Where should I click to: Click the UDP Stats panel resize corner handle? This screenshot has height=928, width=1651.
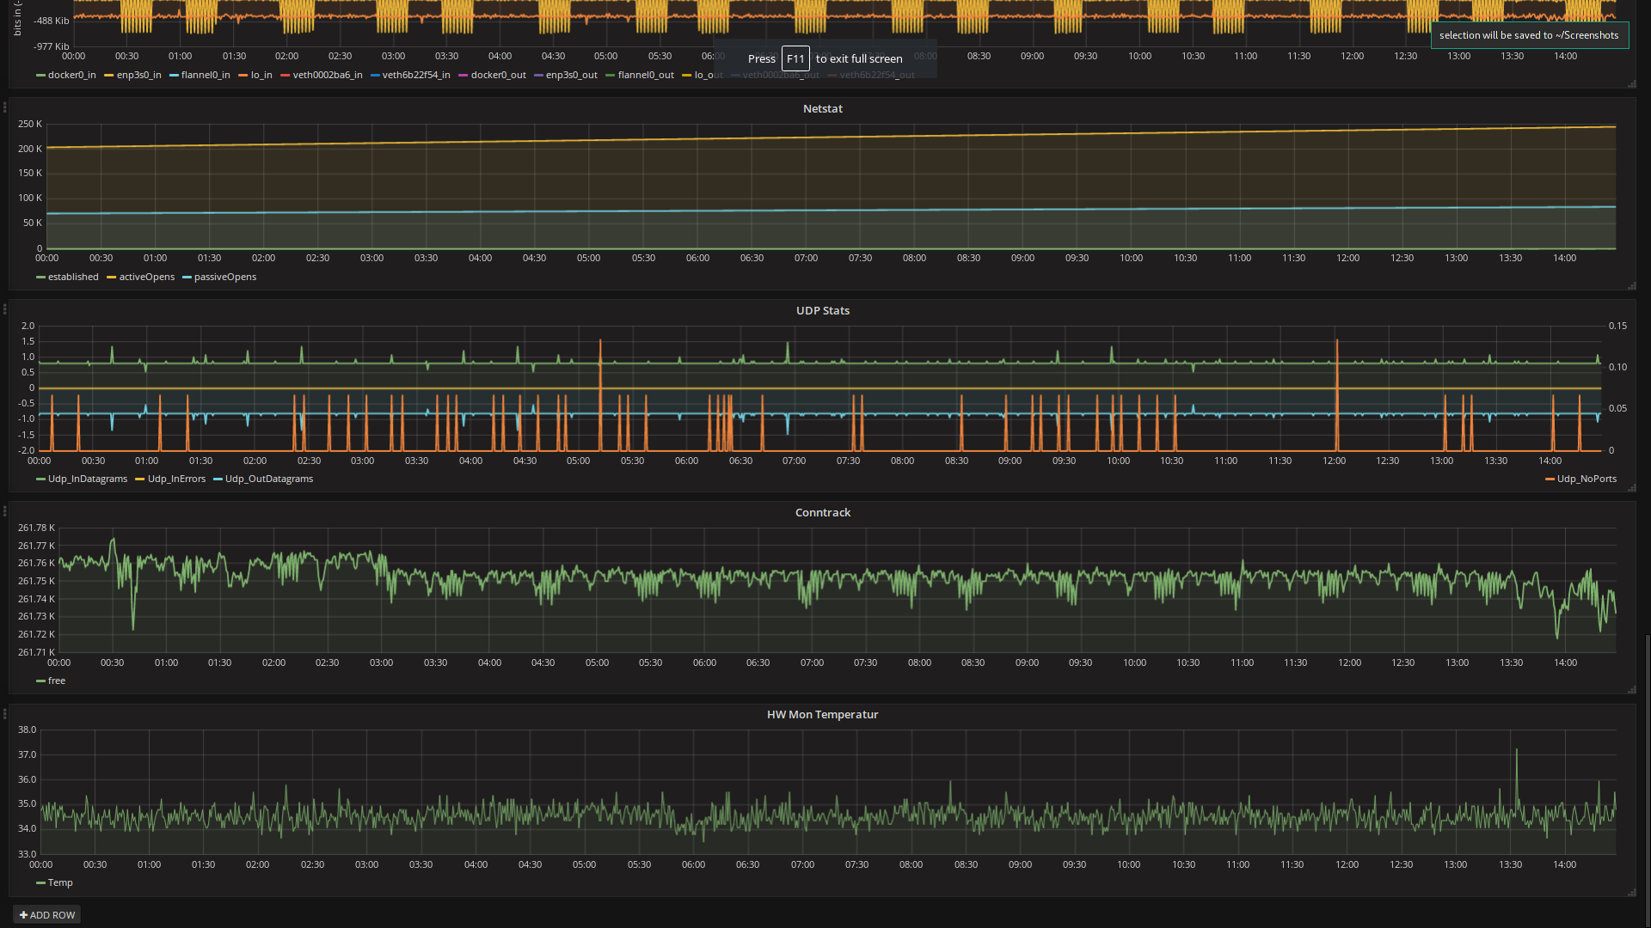click(1631, 488)
